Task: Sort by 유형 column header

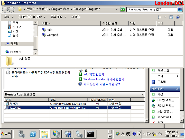Action: (142, 23)
